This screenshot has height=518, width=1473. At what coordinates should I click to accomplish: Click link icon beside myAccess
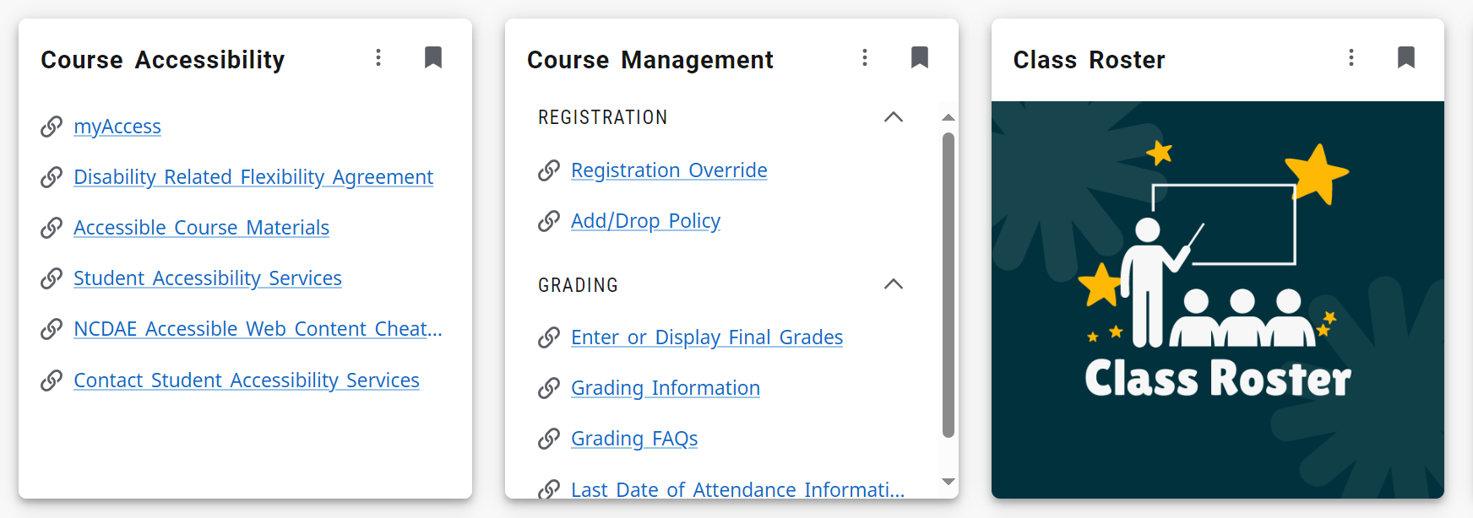(x=52, y=127)
